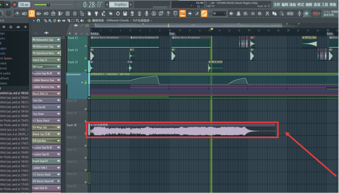Viewport: 339px width, 193px height.
Task: Click the tempo tapper figure icon
Action: click(103, 13)
